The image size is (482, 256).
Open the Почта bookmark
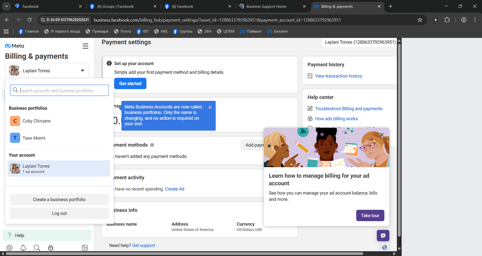pyautogui.click(x=122, y=31)
